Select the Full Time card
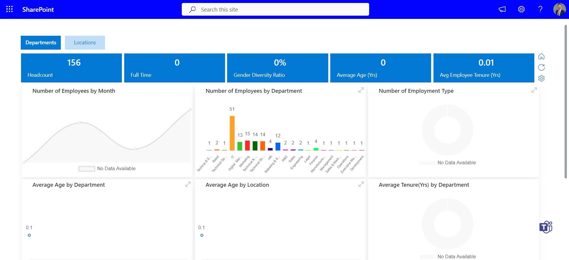Viewport: 569px width, 260px height. (x=175, y=68)
